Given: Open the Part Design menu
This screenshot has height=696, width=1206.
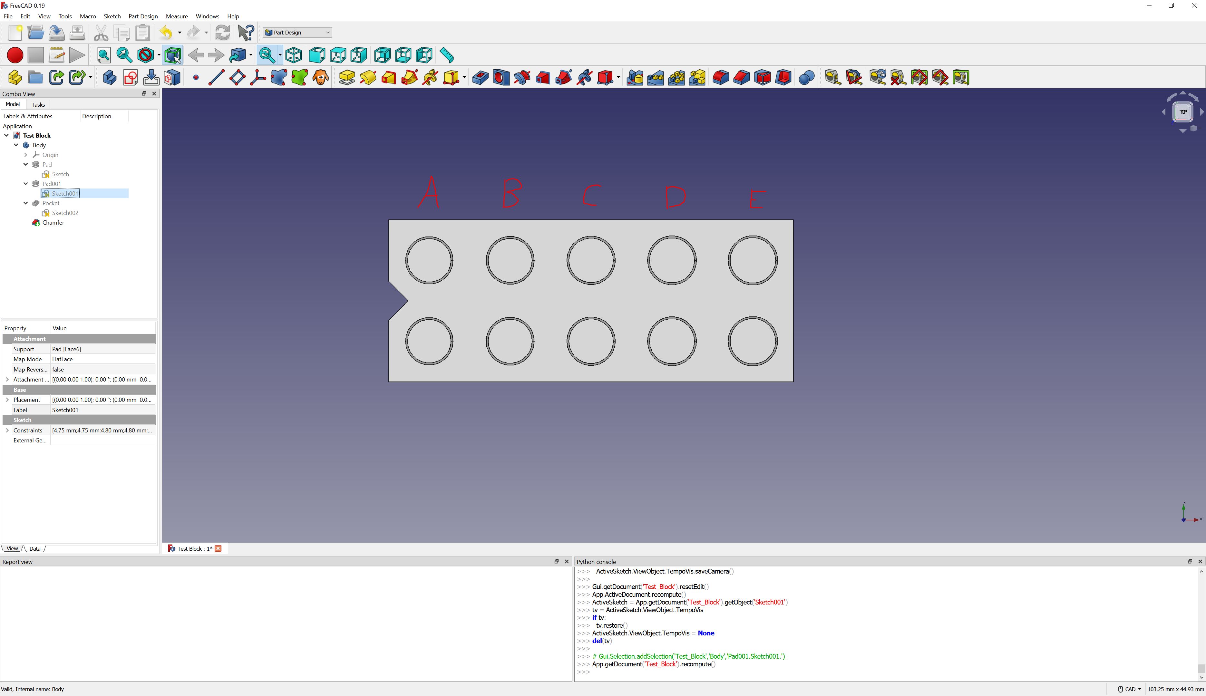Looking at the screenshot, I should [x=143, y=16].
